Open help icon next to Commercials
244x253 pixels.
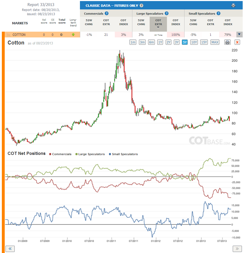(106, 13)
